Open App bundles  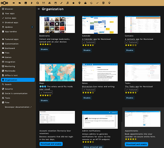pyautogui.click(x=18, y=31)
